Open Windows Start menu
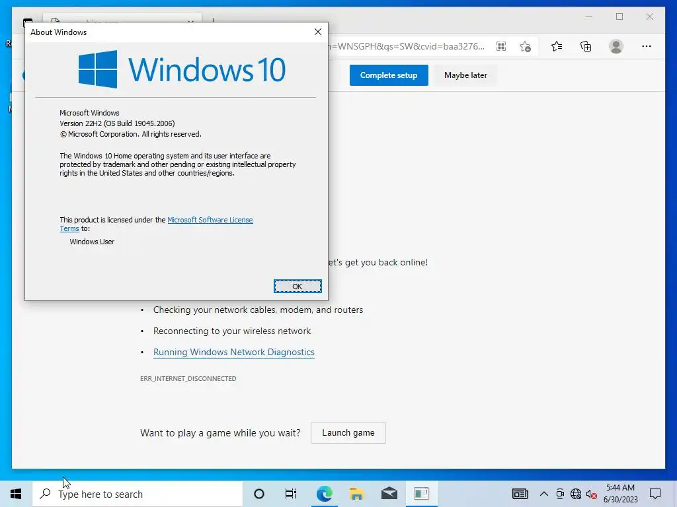The height and width of the screenshot is (507, 677). pos(16,494)
